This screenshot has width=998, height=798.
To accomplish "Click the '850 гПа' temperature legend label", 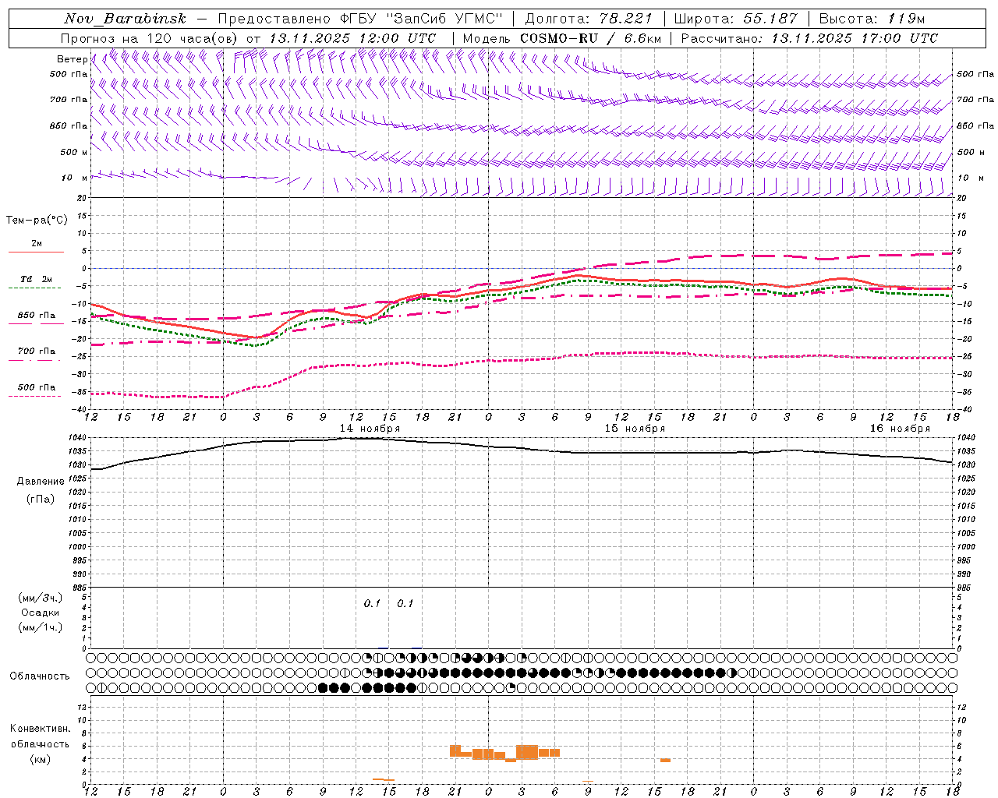I will pyautogui.click(x=36, y=316).
